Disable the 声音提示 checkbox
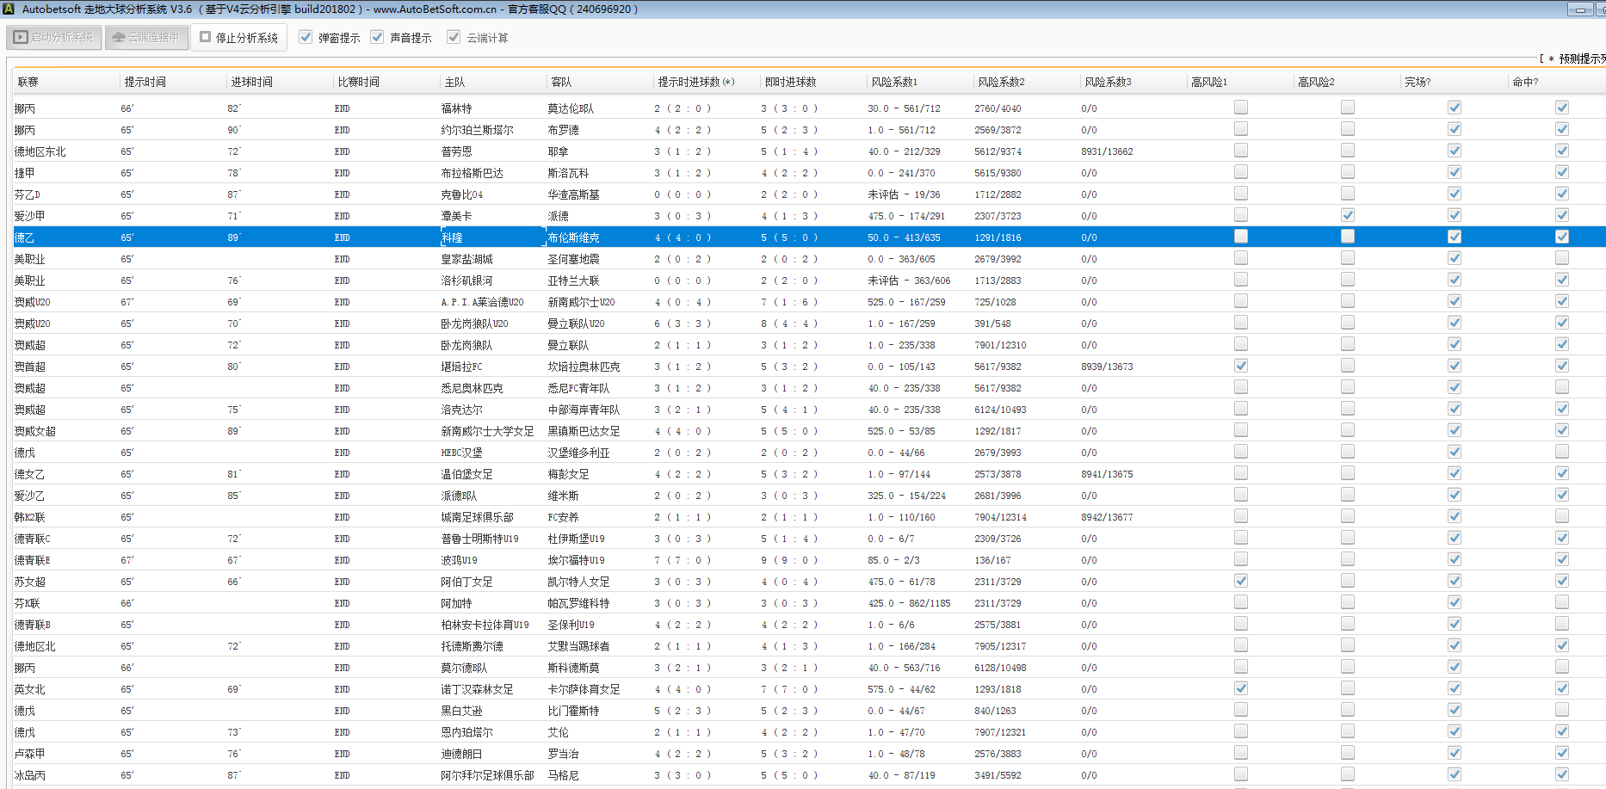This screenshot has height=789, width=1606. [377, 37]
